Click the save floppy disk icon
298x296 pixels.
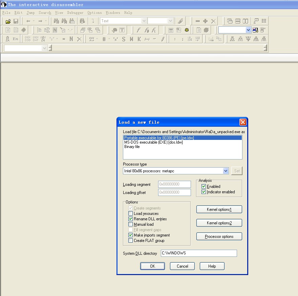[16, 21]
